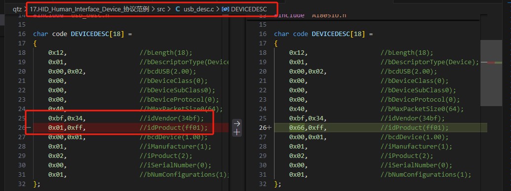Click the red change marker in the overview ruler

pos(491,62)
